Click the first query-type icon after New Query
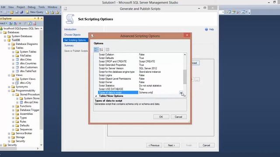Viewport: 280px width, 157px height. [47, 12]
